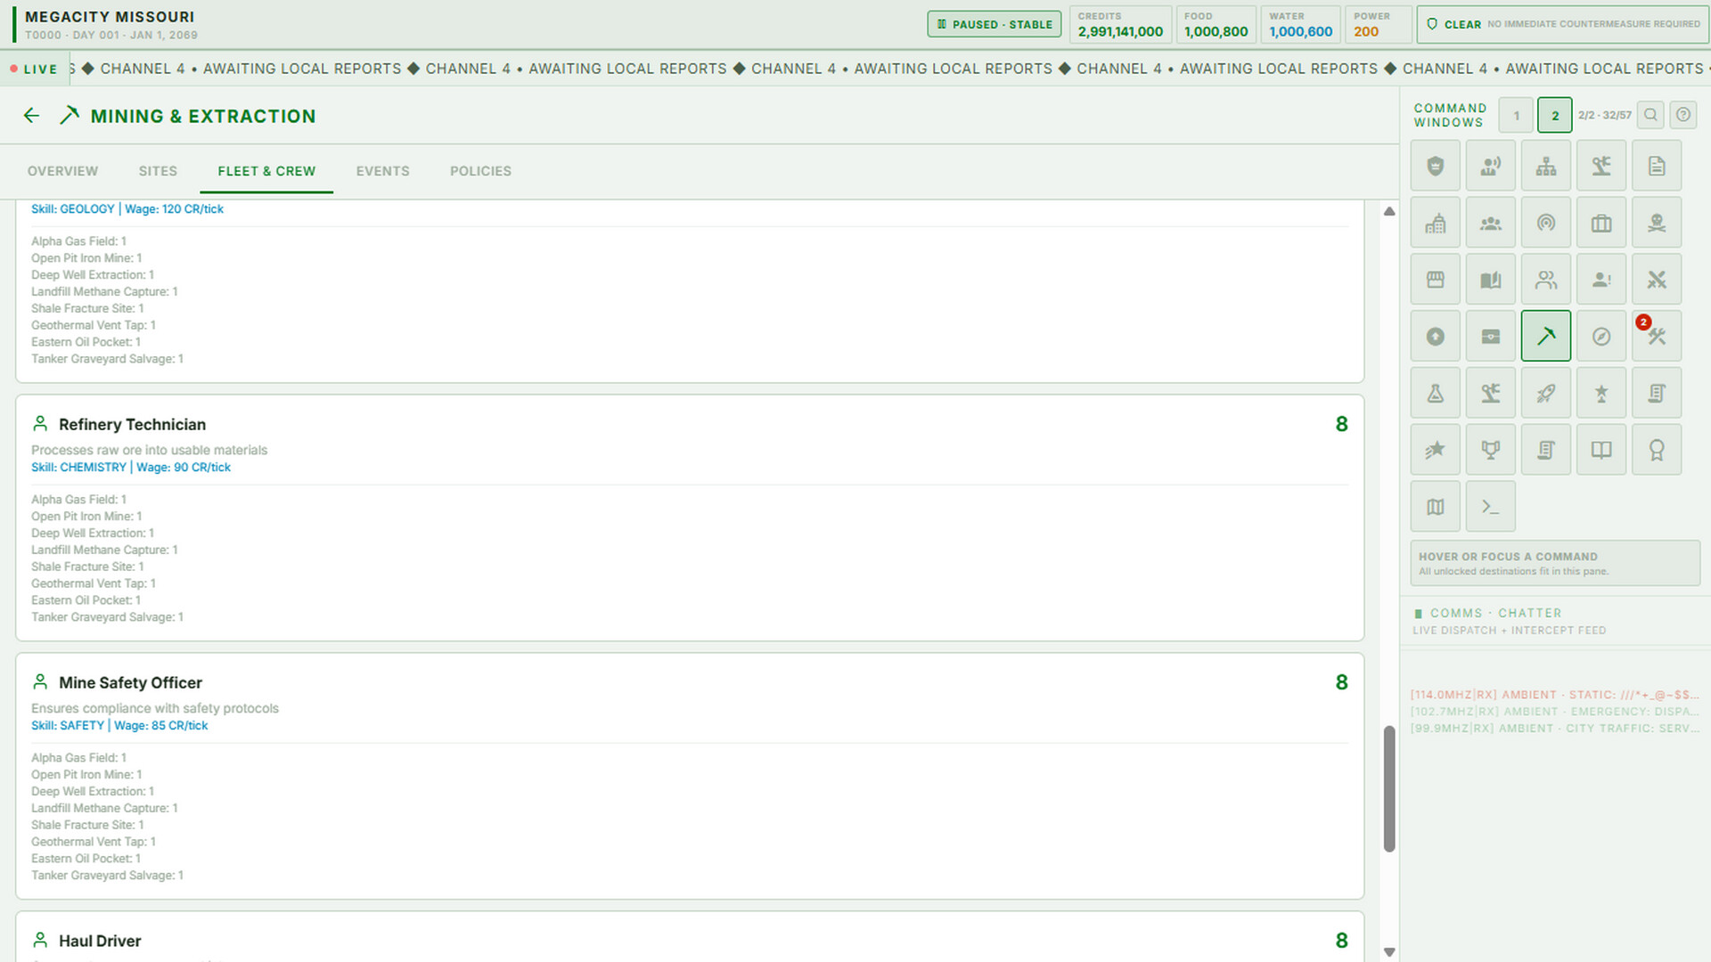Click the tools icon with red badge
The height and width of the screenshot is (962, 1711).
click(1657, 336)
